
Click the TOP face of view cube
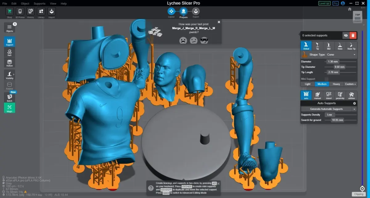[357, 15]
